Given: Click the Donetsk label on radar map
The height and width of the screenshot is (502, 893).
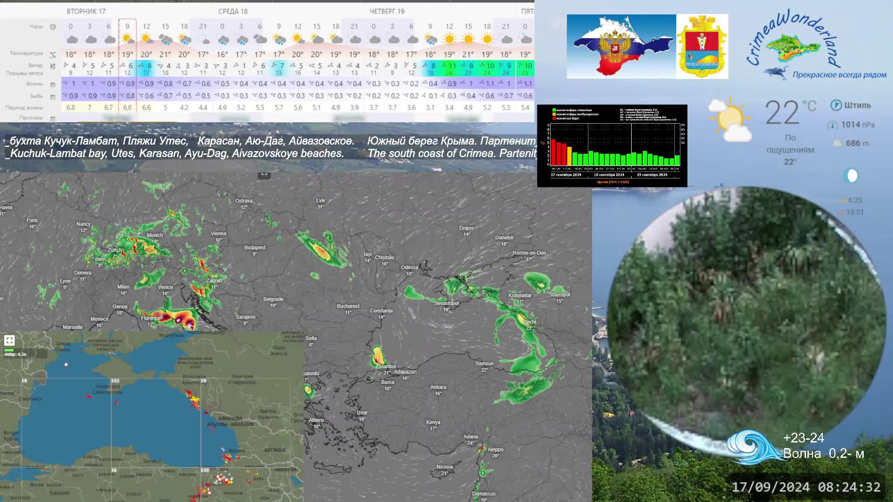Looking at the screenshot, I should [x=505, y=238].
